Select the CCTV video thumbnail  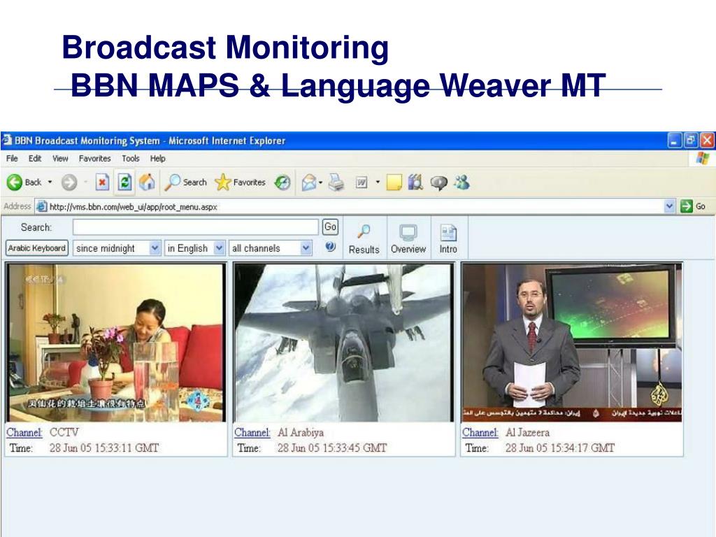click(x=116, y=343)
